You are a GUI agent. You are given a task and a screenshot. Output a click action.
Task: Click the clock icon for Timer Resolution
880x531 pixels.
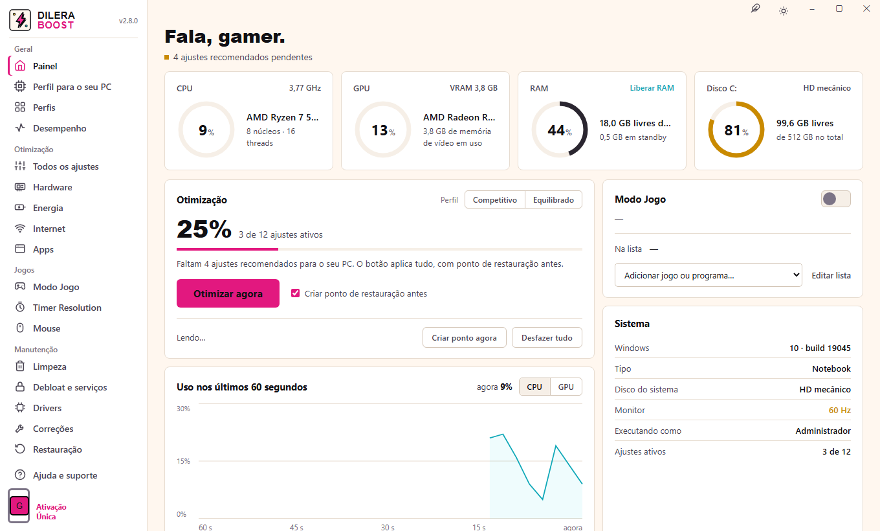(20, 308)
